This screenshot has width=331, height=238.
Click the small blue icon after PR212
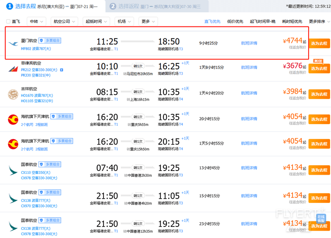click(62, 70)
